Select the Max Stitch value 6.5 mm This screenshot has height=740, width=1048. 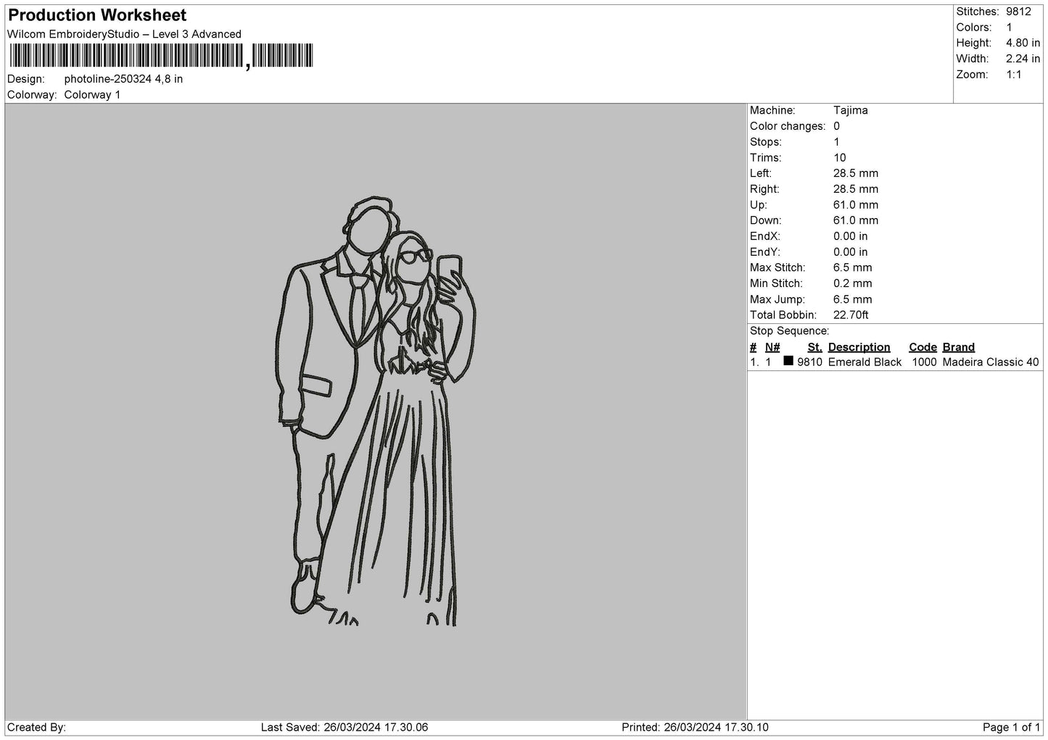tap(853, 268)
